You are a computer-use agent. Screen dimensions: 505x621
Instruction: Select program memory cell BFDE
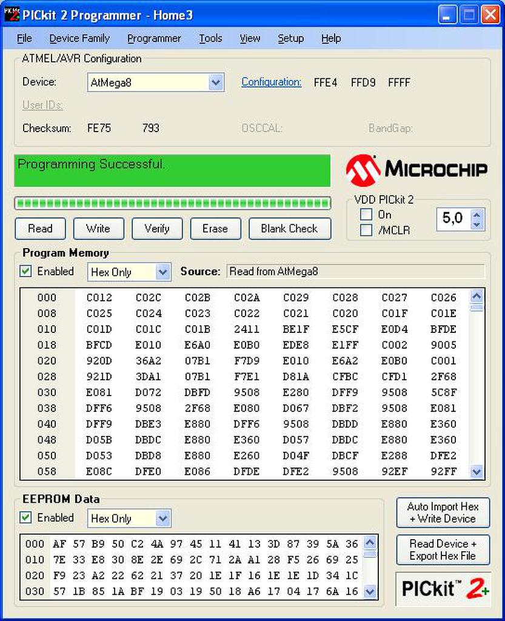pos(444,329)
